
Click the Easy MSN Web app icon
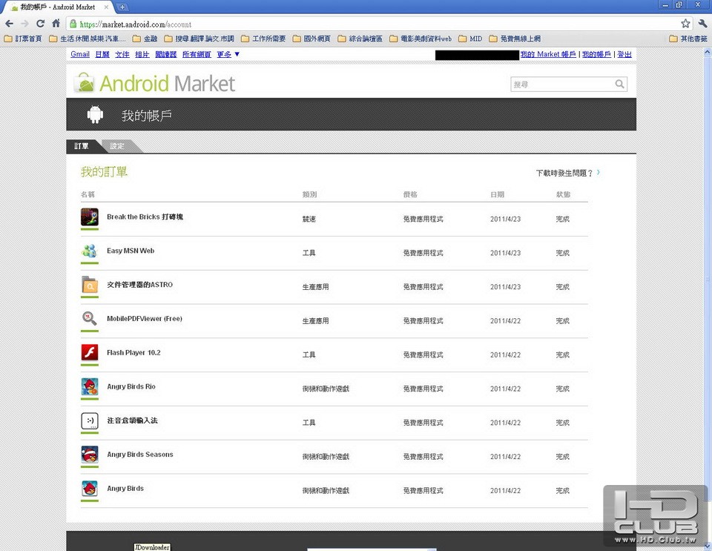[x=90, y=251]
